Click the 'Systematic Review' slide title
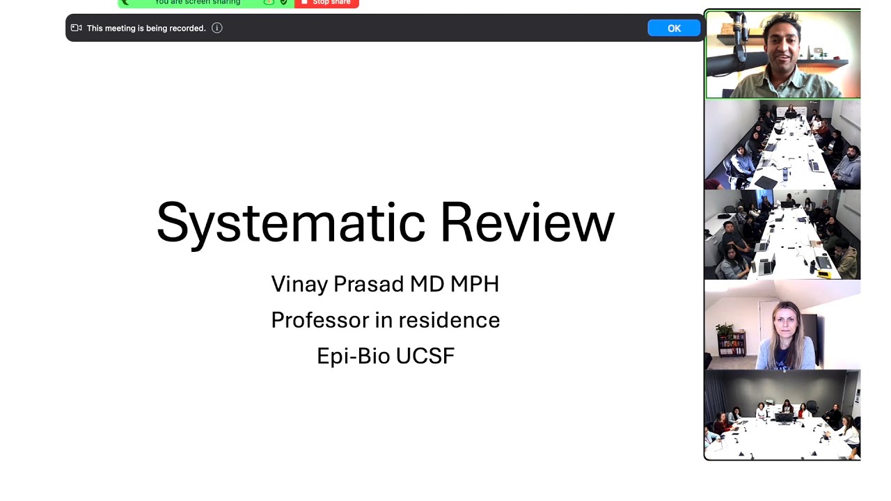 tap(385, 223)
